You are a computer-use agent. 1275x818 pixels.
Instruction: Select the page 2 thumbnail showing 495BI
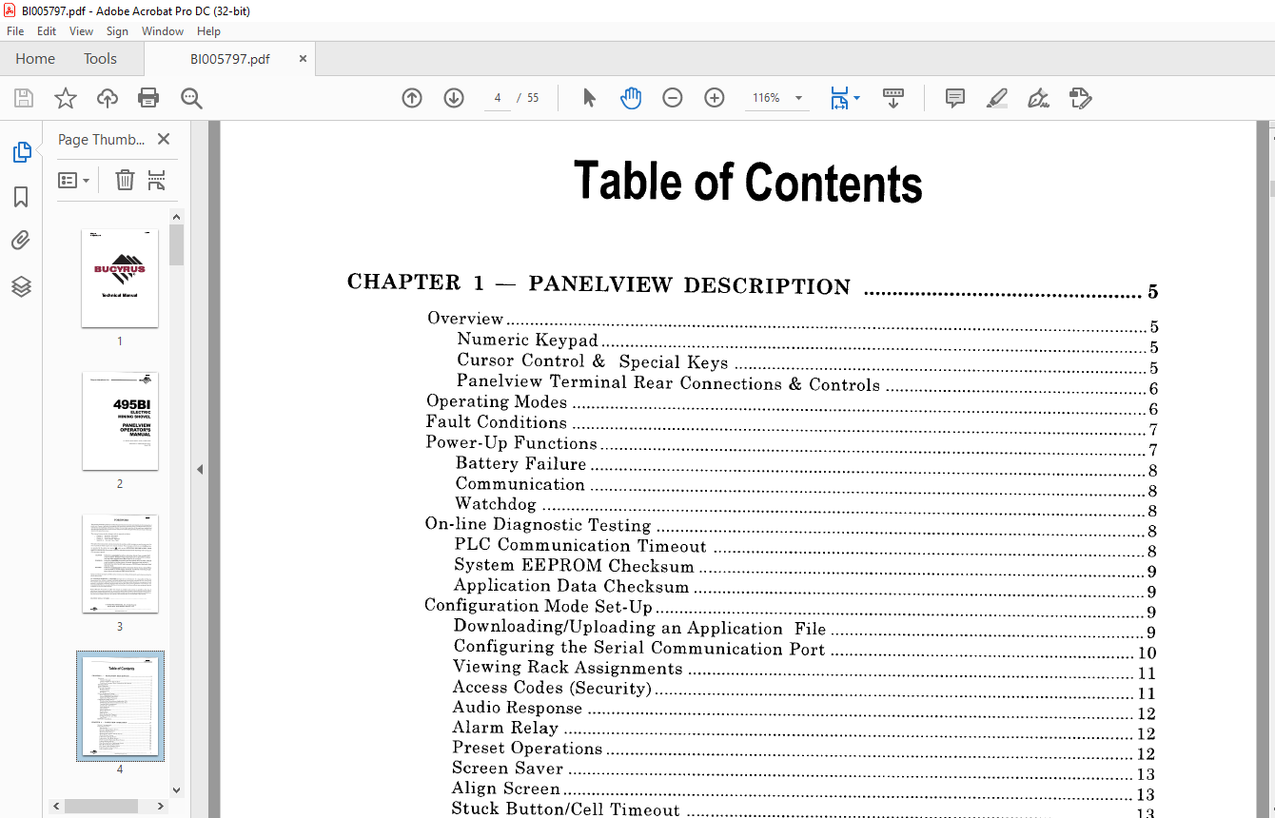tap(120, 420)
